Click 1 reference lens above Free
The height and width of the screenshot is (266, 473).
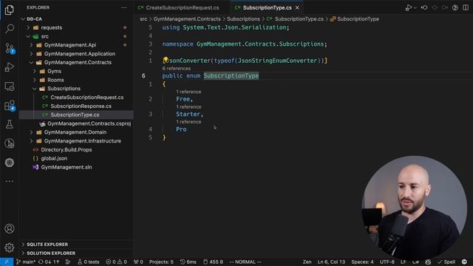188,92
